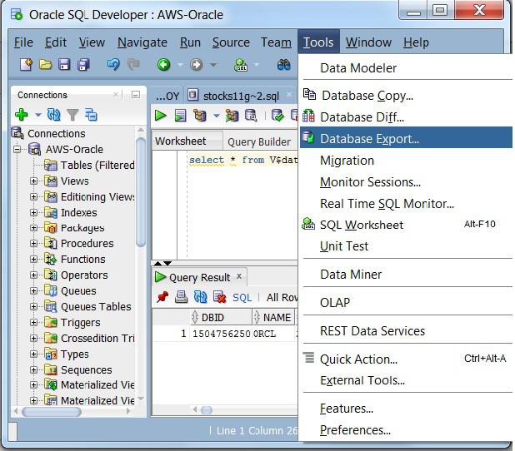Expand the Sequences tree node
515x451 pixels.
[33, 369]
